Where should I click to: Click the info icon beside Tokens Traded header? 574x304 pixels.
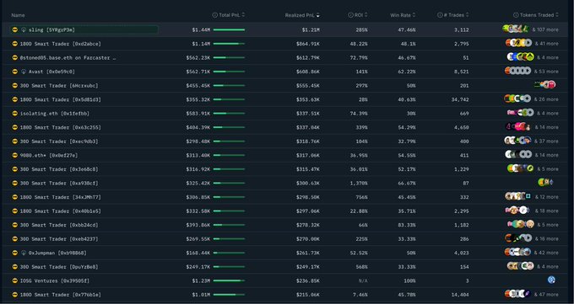(x=516, y=15)
